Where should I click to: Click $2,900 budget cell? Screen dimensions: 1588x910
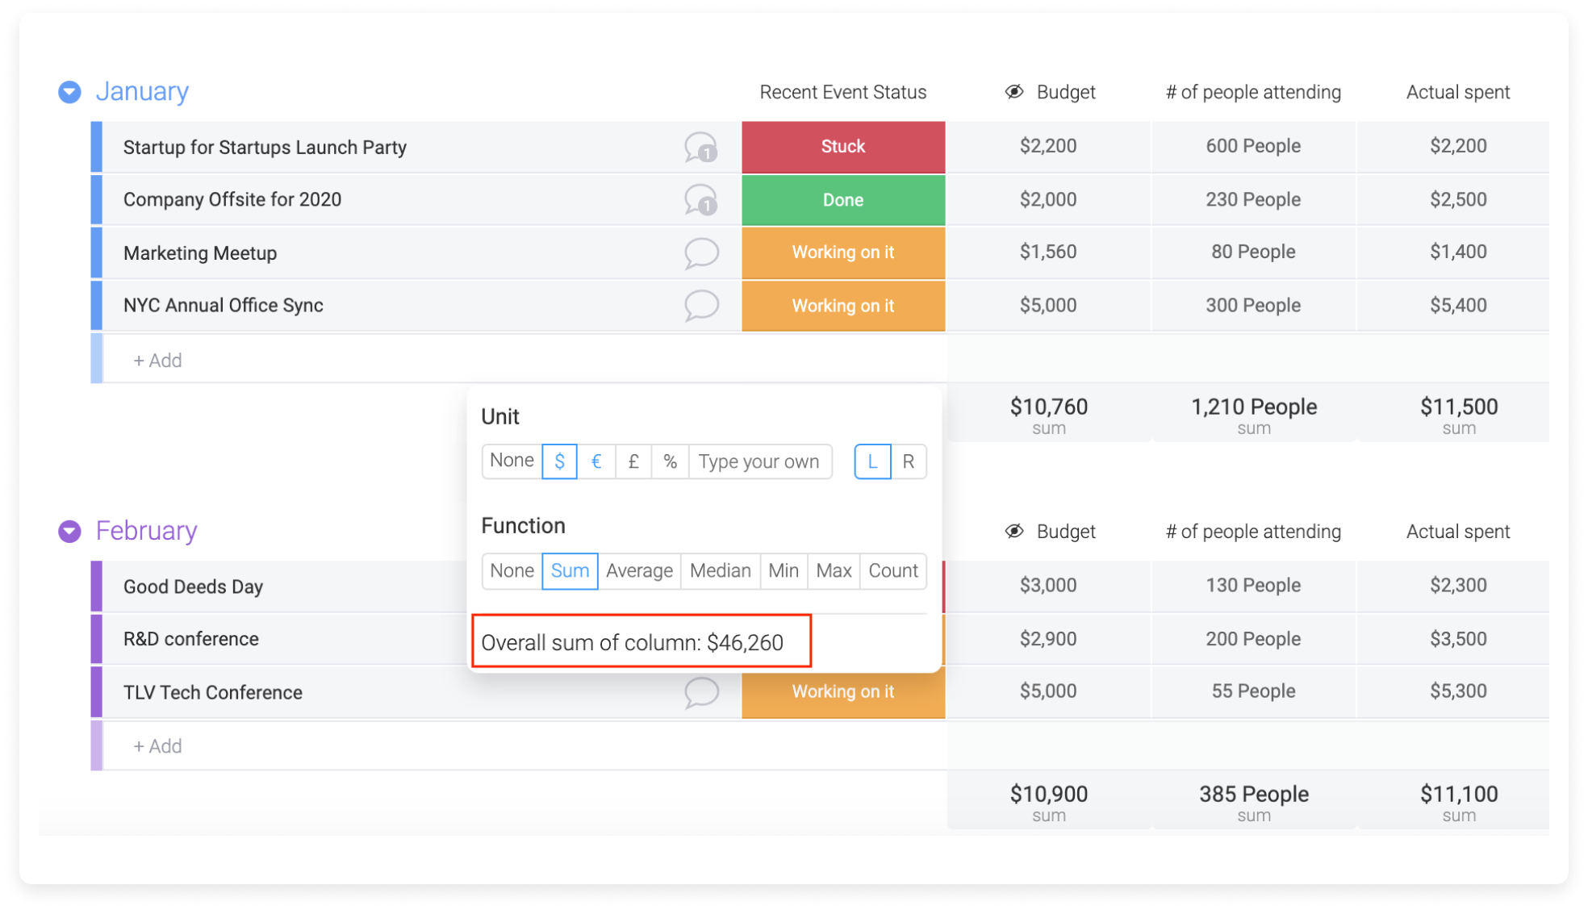[1048, 639]
